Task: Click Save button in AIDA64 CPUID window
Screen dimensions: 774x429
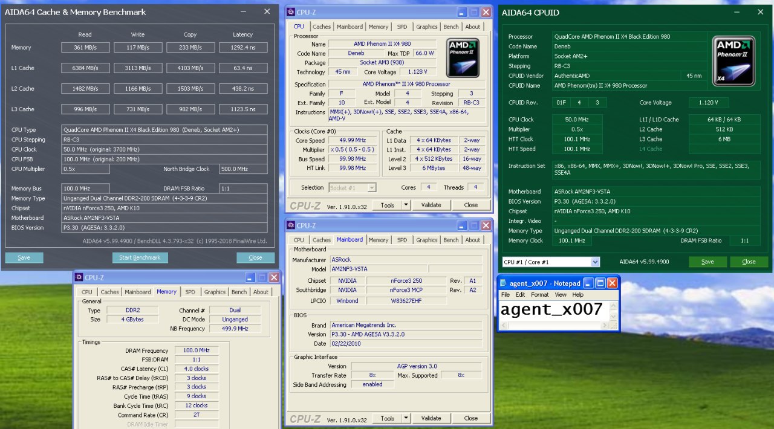Action: click(707, 262)
